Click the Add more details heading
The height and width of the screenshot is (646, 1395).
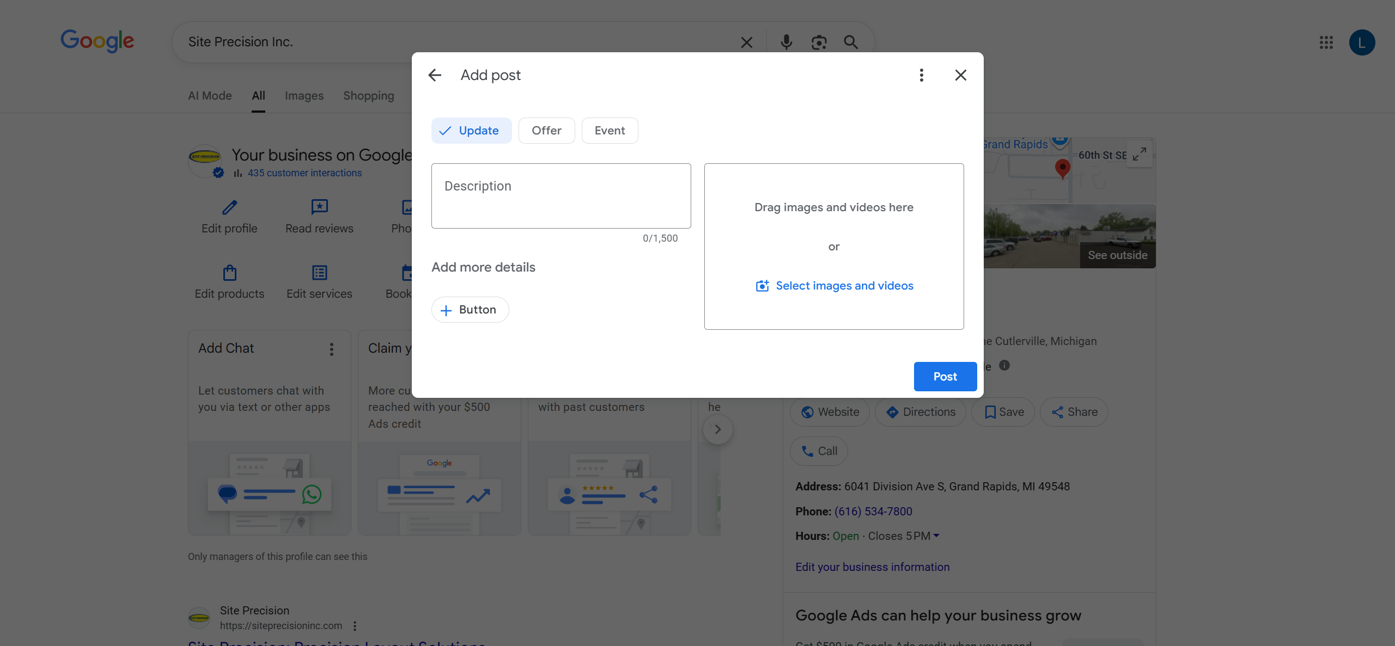483,267
